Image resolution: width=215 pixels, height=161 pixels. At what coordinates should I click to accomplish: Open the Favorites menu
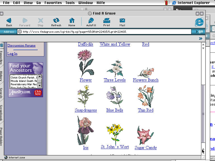coord(53,3)
